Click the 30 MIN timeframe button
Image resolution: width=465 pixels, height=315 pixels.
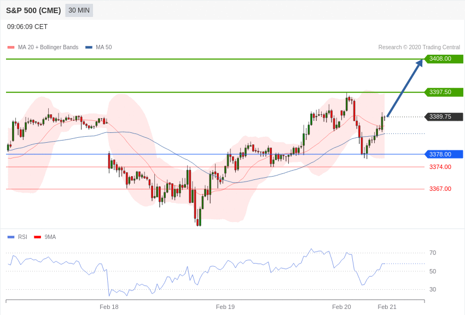point(79,10)
